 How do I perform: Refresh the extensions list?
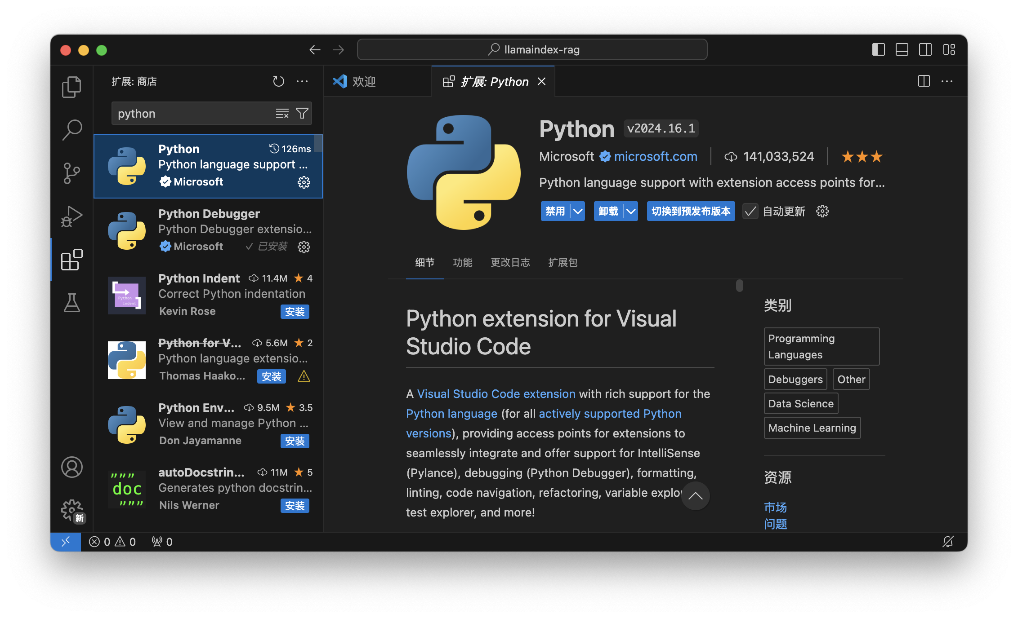[x=279, y=81]
